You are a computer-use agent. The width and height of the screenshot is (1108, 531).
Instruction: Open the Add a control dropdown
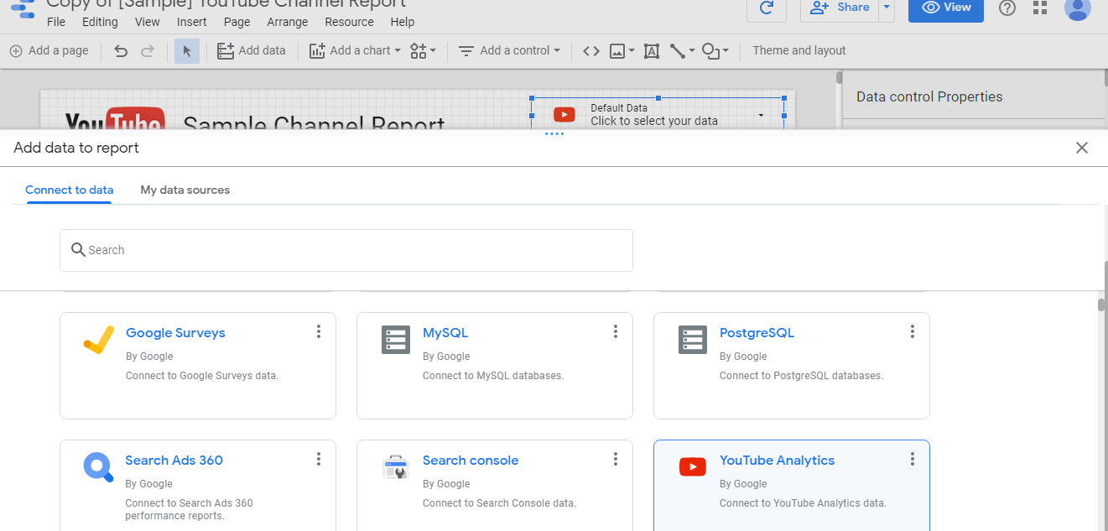tap(509, 51)
